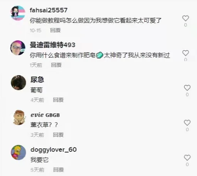Screen dimensions: 197x176
Task: Reply to evie GBGB's 薰衣草 comment
Action: pyautogui.click(x=58, y=135)
